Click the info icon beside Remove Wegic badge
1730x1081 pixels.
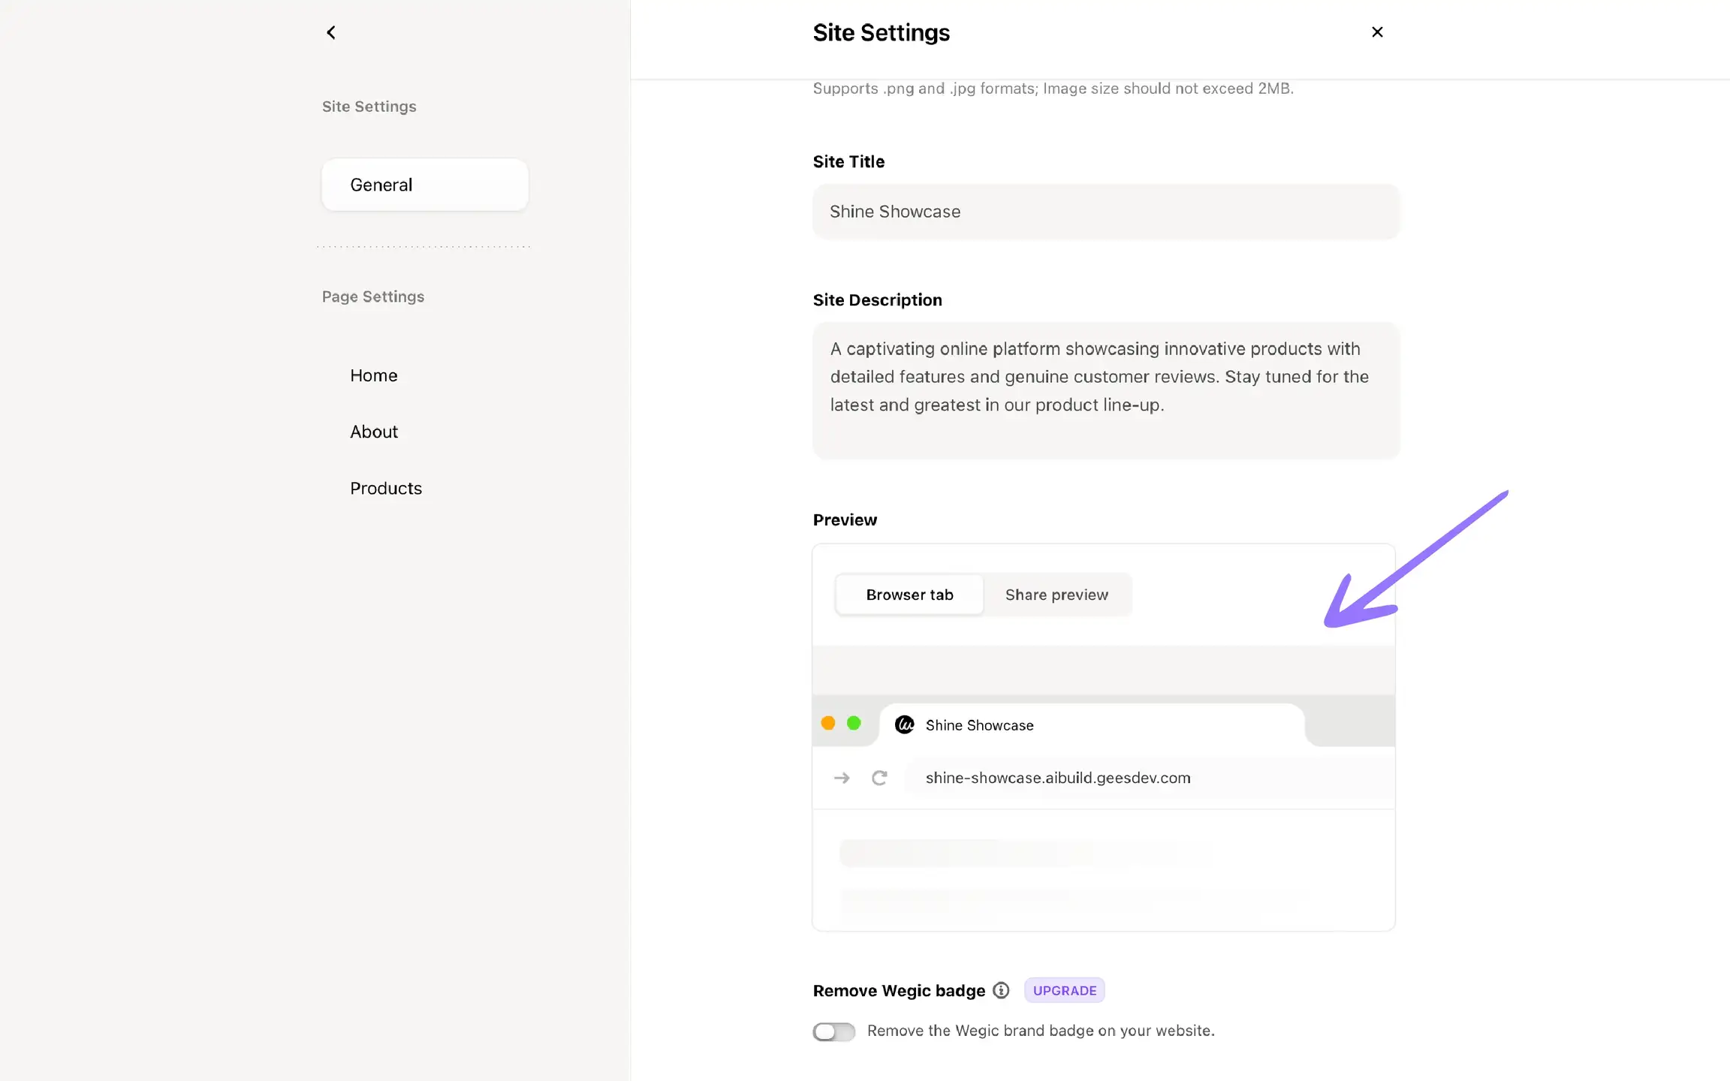1001,990
